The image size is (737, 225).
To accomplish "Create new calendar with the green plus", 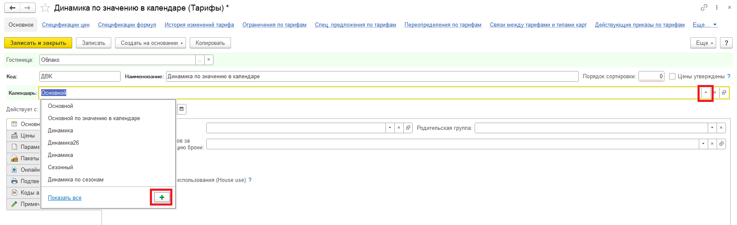I will click(162, 198).
